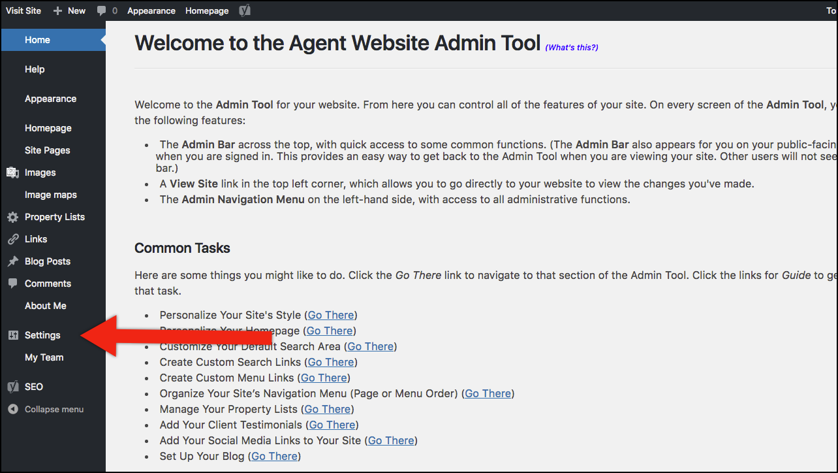
Task: Collapse the admin navigation menu
Action: click(x=45, y=409)
